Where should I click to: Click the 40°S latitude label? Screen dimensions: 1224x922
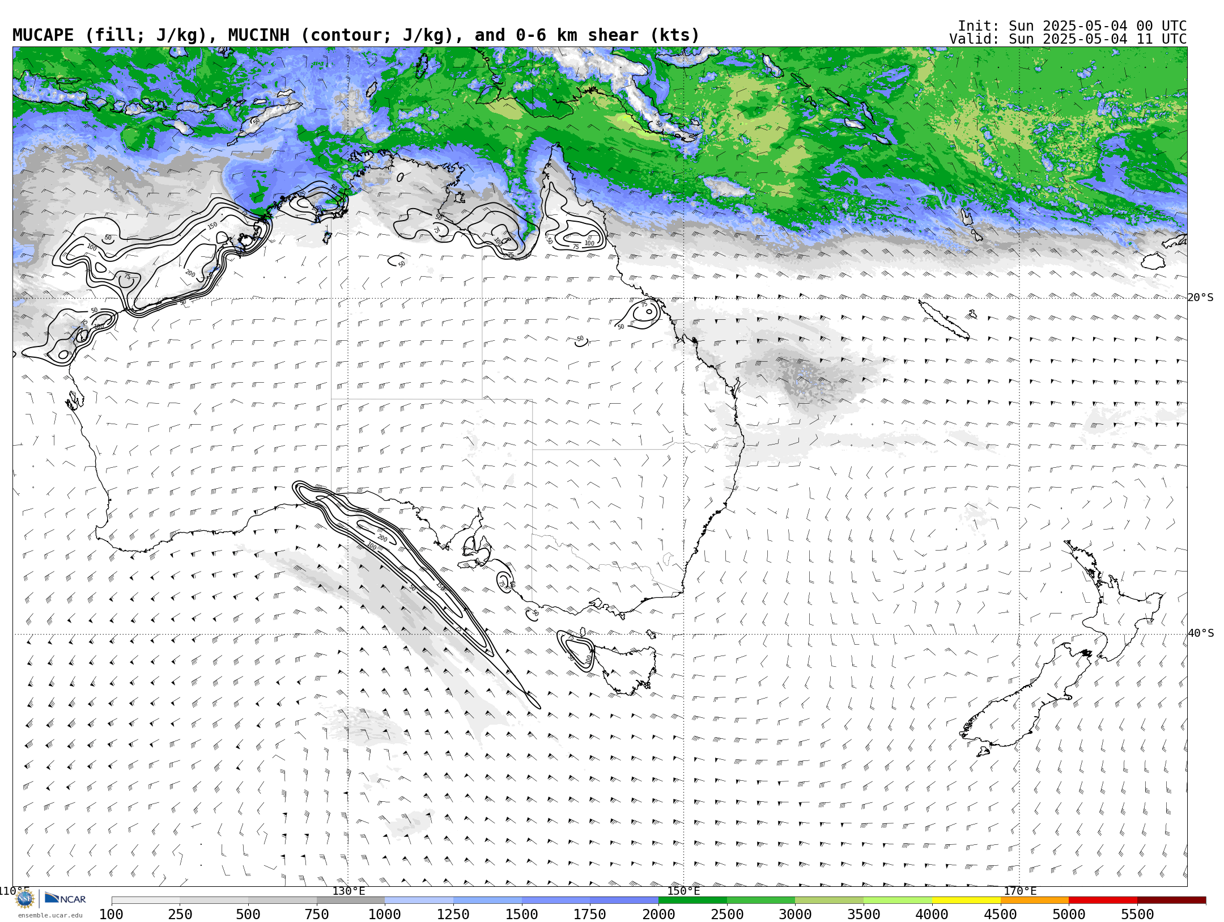tap(1201, 633)
